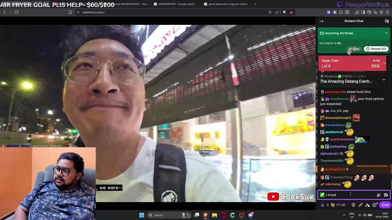Collapse the Incoming Ad Break banner chevron

coord(386,33)
